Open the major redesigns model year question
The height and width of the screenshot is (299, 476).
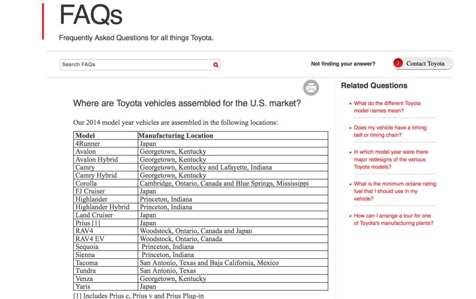tap(391, 159)
